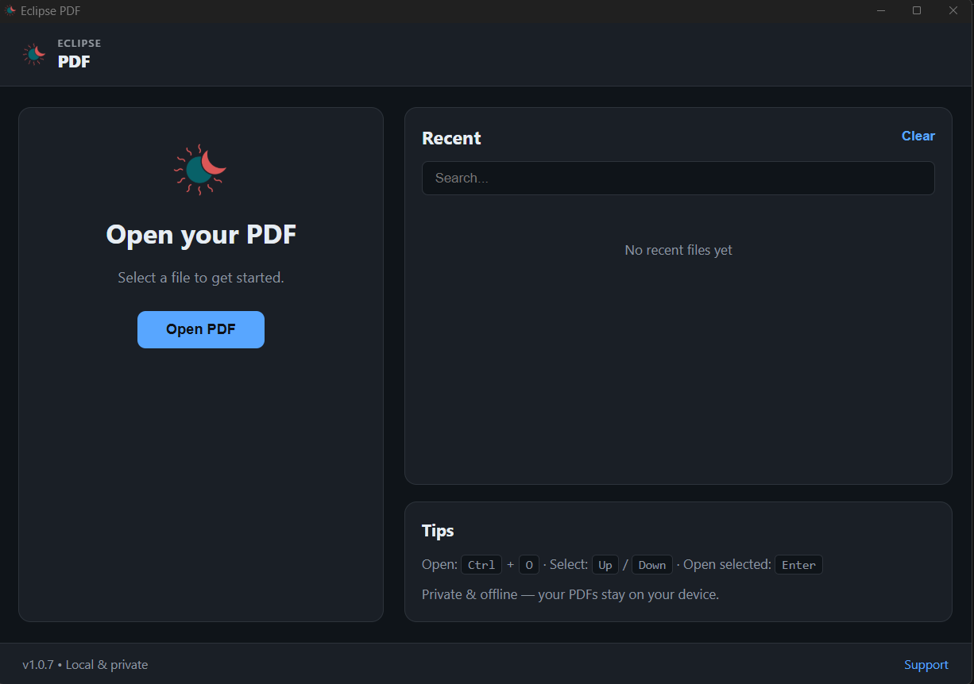The width and height of the screenshot is (974, 684).
Task: Click the Down key hint
Action: [x=652, y=565]
